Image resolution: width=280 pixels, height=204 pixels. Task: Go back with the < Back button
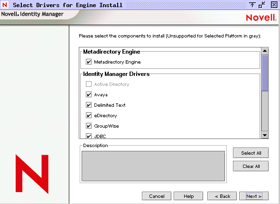(222, 196)
